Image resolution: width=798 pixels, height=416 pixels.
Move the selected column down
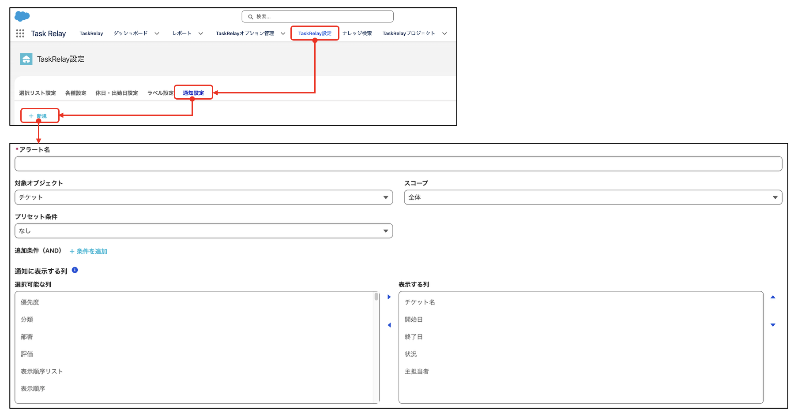[x=773, y=325]
